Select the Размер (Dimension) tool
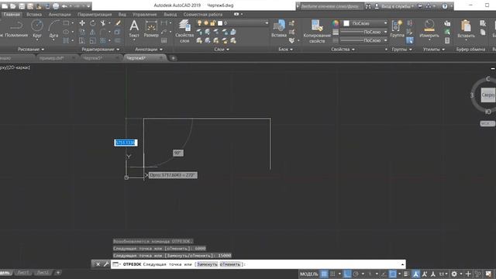The height and width of the screenshot is (279, 496). coord(151,29)
